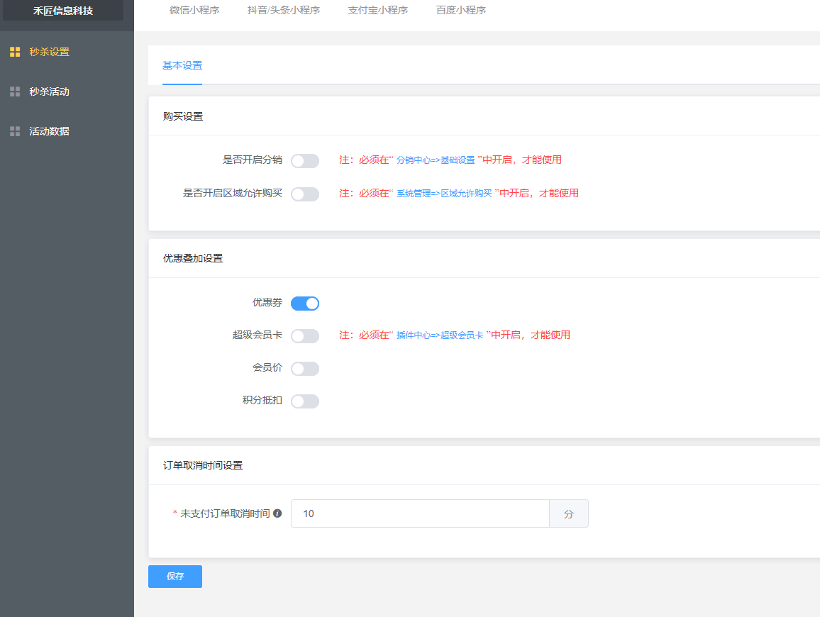Open the 插件中心=>超级会员卡 link
Viewport: 820px width, 617px height.
click(440, 335)
